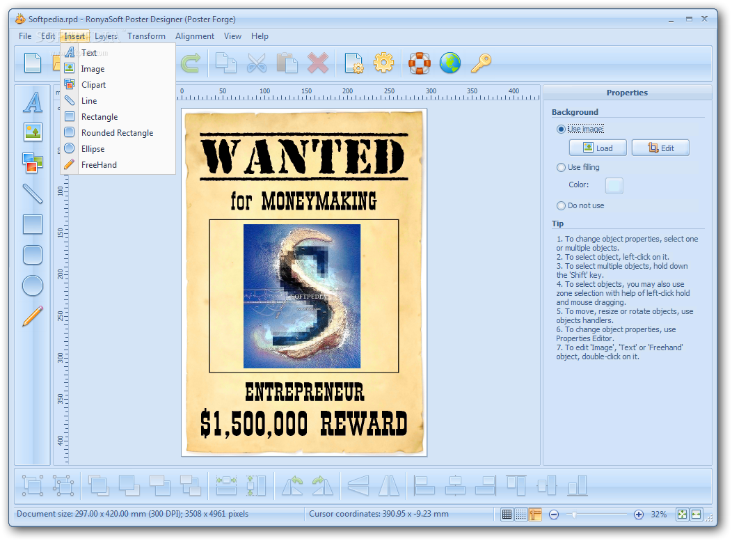Select the FreeHand pencil tool in sidebar
Viewport: 732px width, 541px height.
pos(33,316)
